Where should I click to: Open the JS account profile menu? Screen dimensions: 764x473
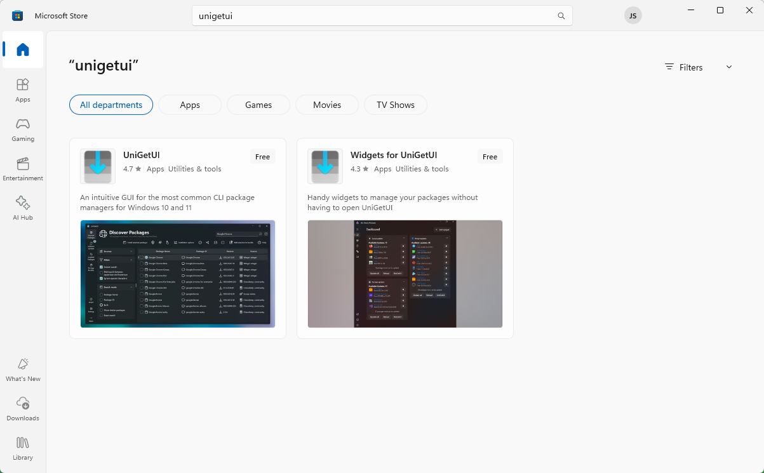tap(633, 15)
